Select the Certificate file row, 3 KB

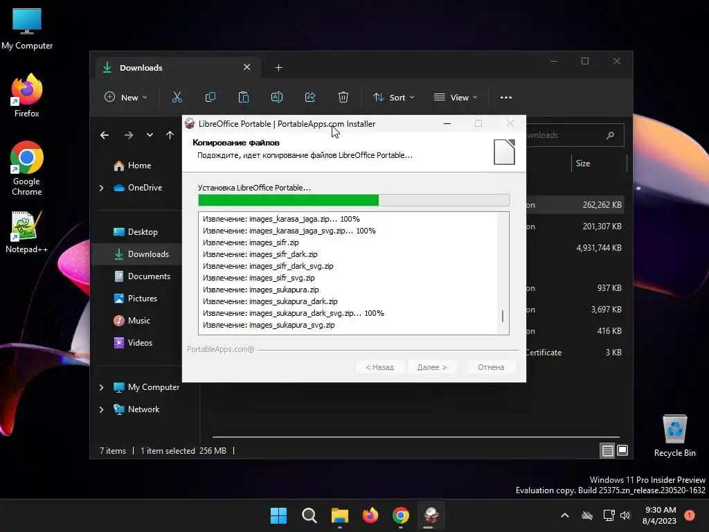coord(574,353)
